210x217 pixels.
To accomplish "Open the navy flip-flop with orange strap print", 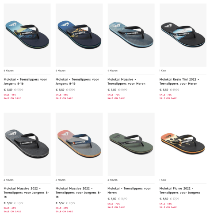I will 79,35.
